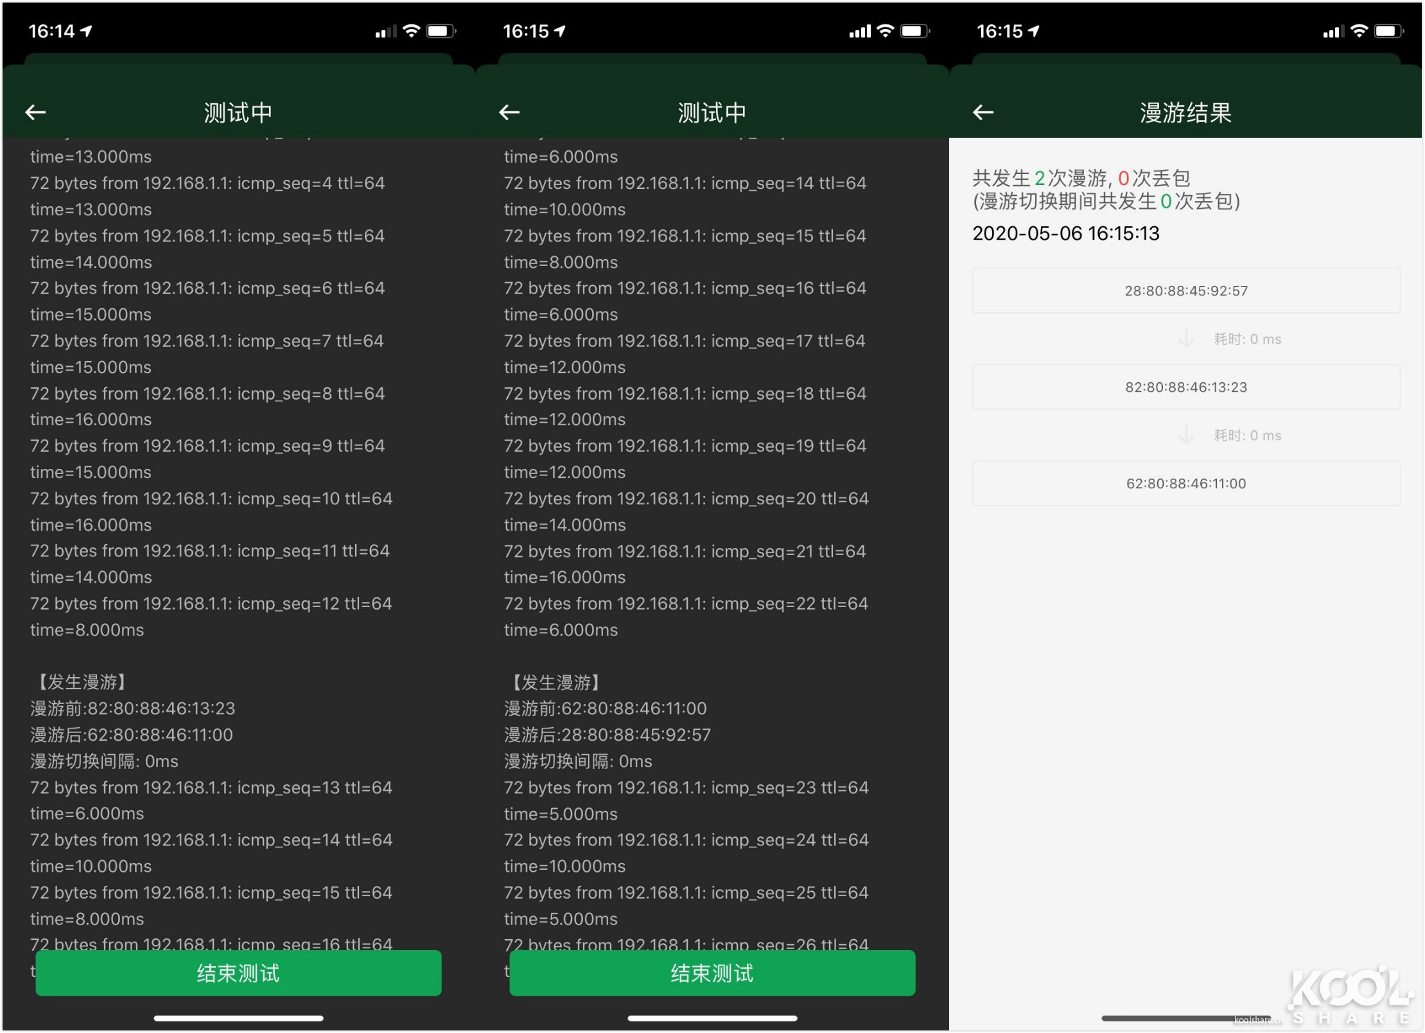
Task: Tap 漫游后:62:80:88:46:11:00 line
Action: (x=132, y=735)
